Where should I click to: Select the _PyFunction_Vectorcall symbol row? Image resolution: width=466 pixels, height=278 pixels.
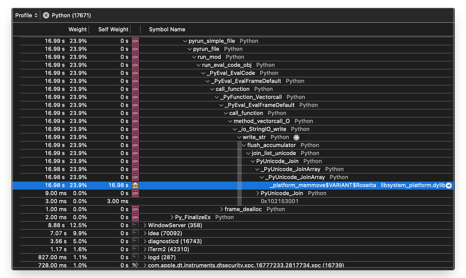(x=233, y=97)
